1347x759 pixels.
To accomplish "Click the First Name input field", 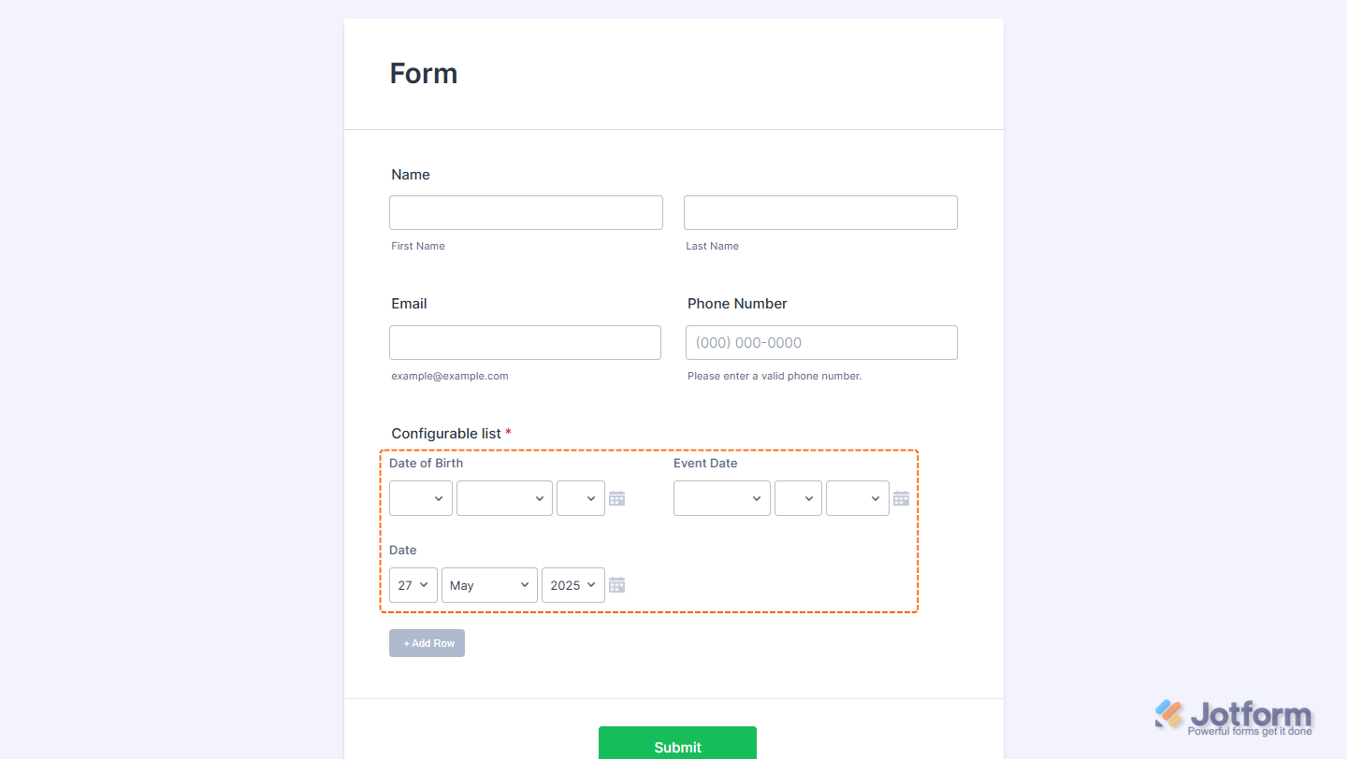I will tap(526, 212).
